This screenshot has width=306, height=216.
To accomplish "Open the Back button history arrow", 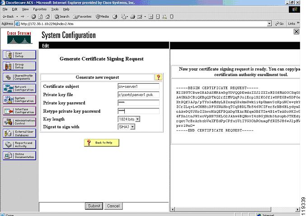I will 17,17.
